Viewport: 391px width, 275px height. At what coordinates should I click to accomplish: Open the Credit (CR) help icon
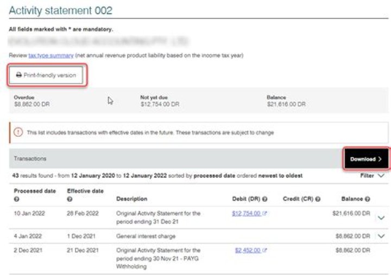318,199
